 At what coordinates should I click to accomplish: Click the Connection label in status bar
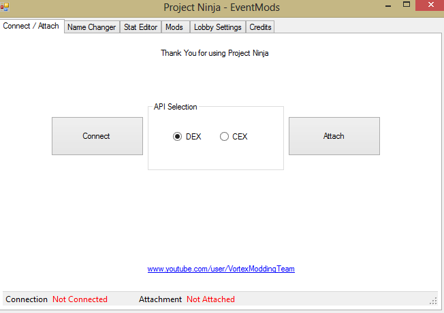(27, 299)
